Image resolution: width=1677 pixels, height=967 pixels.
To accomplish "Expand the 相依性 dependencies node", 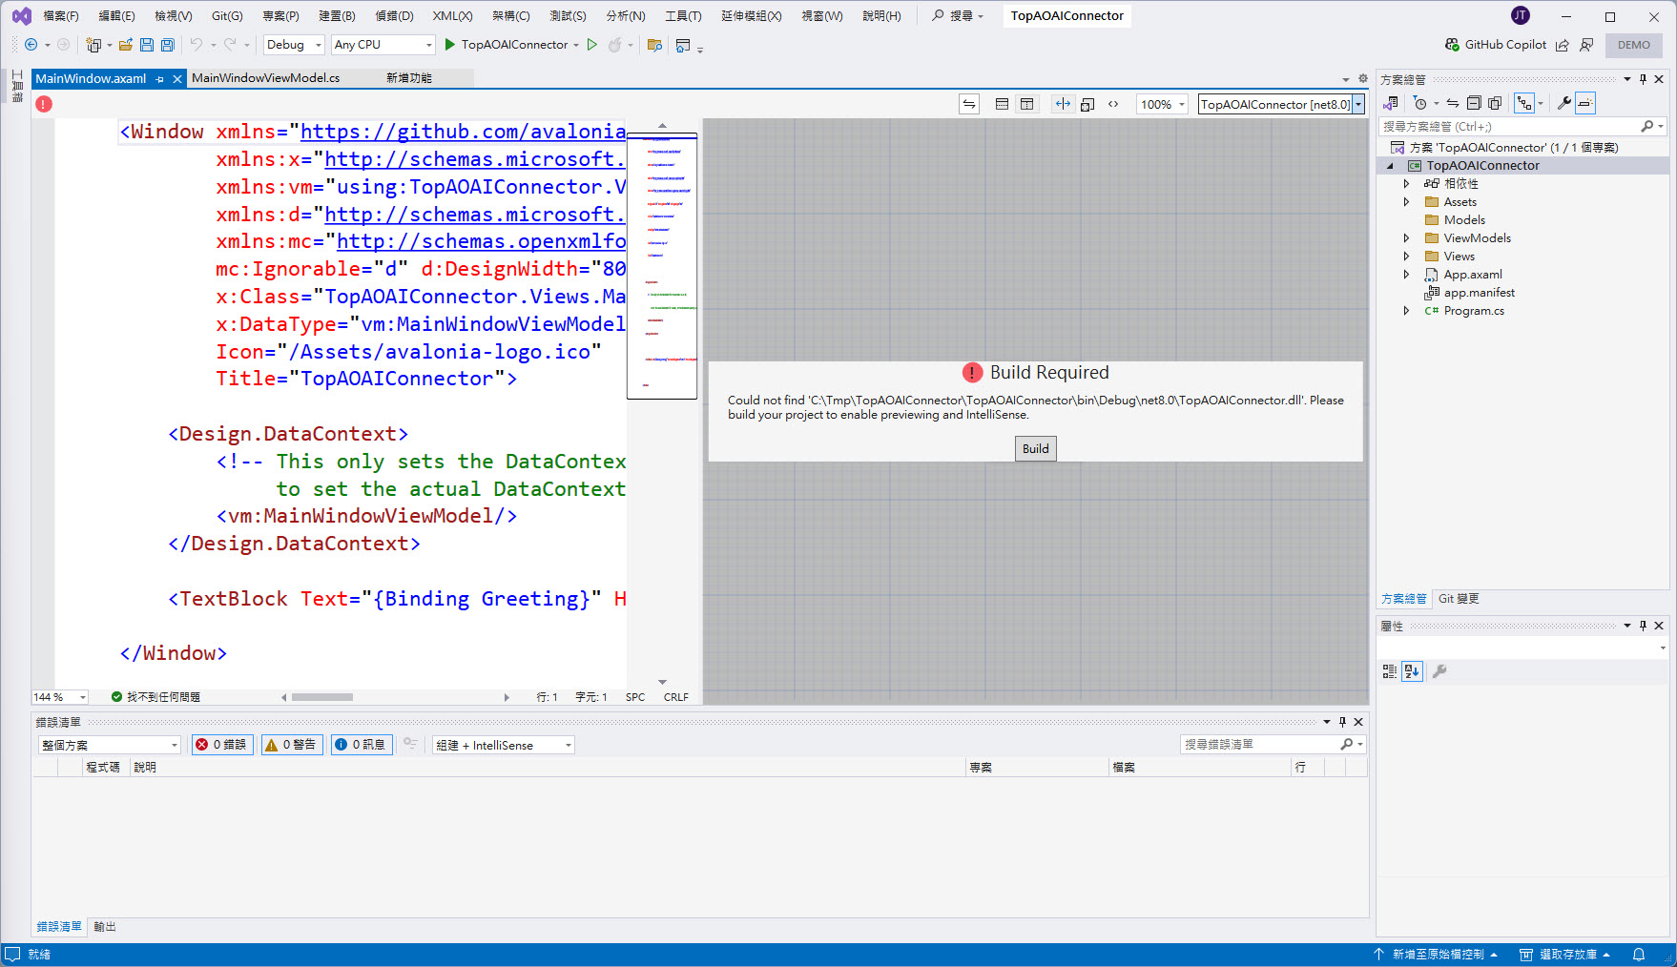I will (1406, 184).
